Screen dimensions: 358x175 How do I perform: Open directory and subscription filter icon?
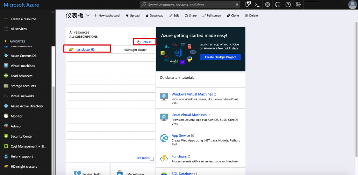[x=298, y=5]
